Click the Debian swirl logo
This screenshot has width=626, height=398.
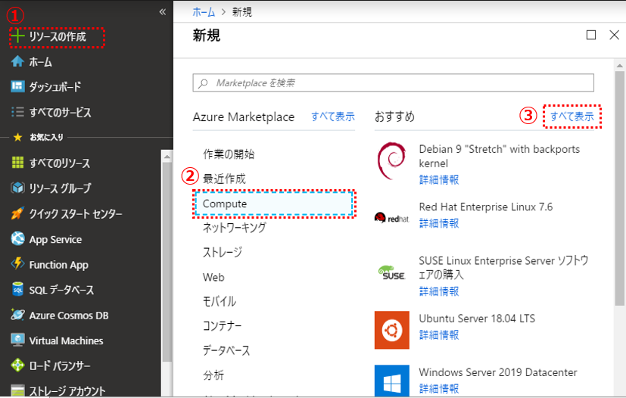(391, 161)
